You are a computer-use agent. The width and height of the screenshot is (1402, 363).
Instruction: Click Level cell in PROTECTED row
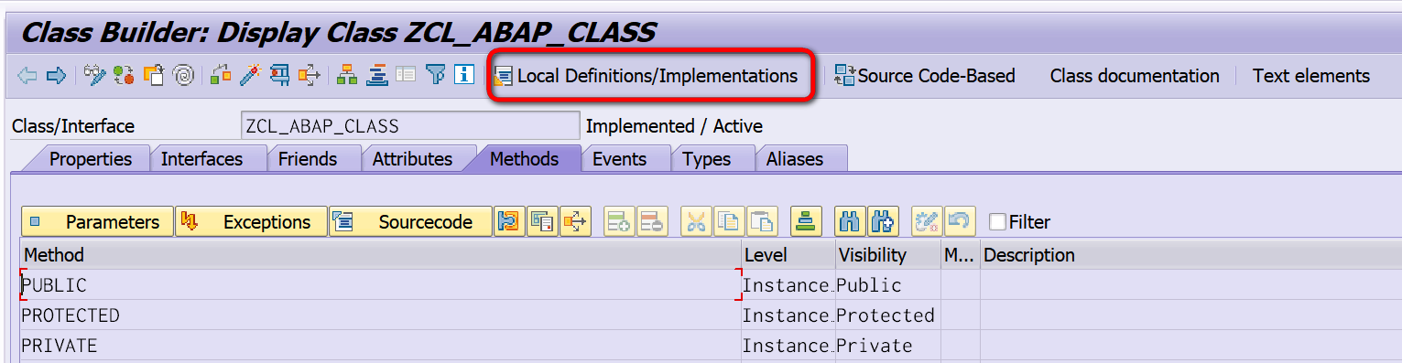point(788,315)
